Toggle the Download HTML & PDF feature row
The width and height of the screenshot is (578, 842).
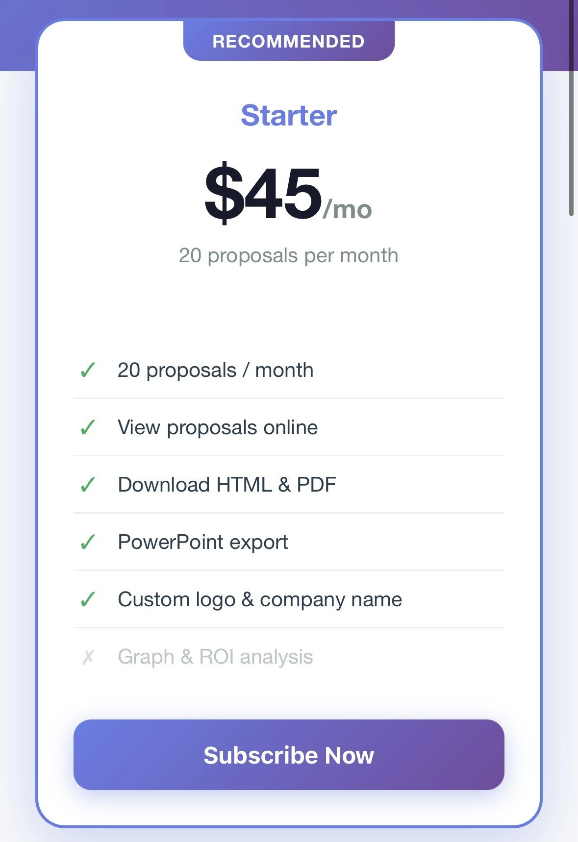coord(289,484)
